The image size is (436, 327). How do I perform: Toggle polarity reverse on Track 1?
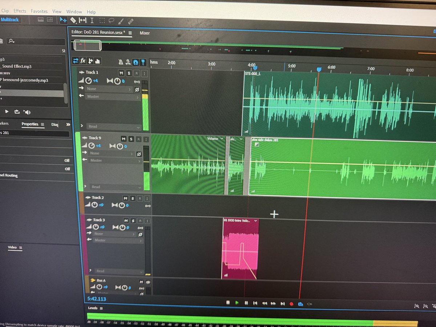pos(137,89)
